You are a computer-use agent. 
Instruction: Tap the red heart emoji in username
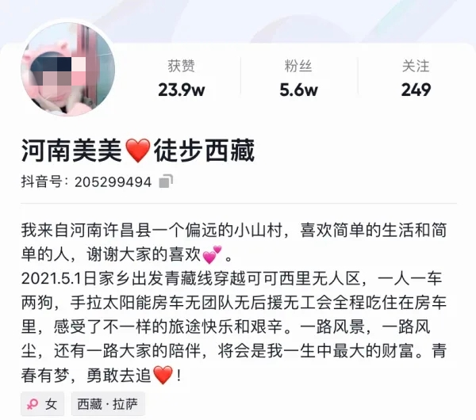pyautogui.click(x=138, y=151)
